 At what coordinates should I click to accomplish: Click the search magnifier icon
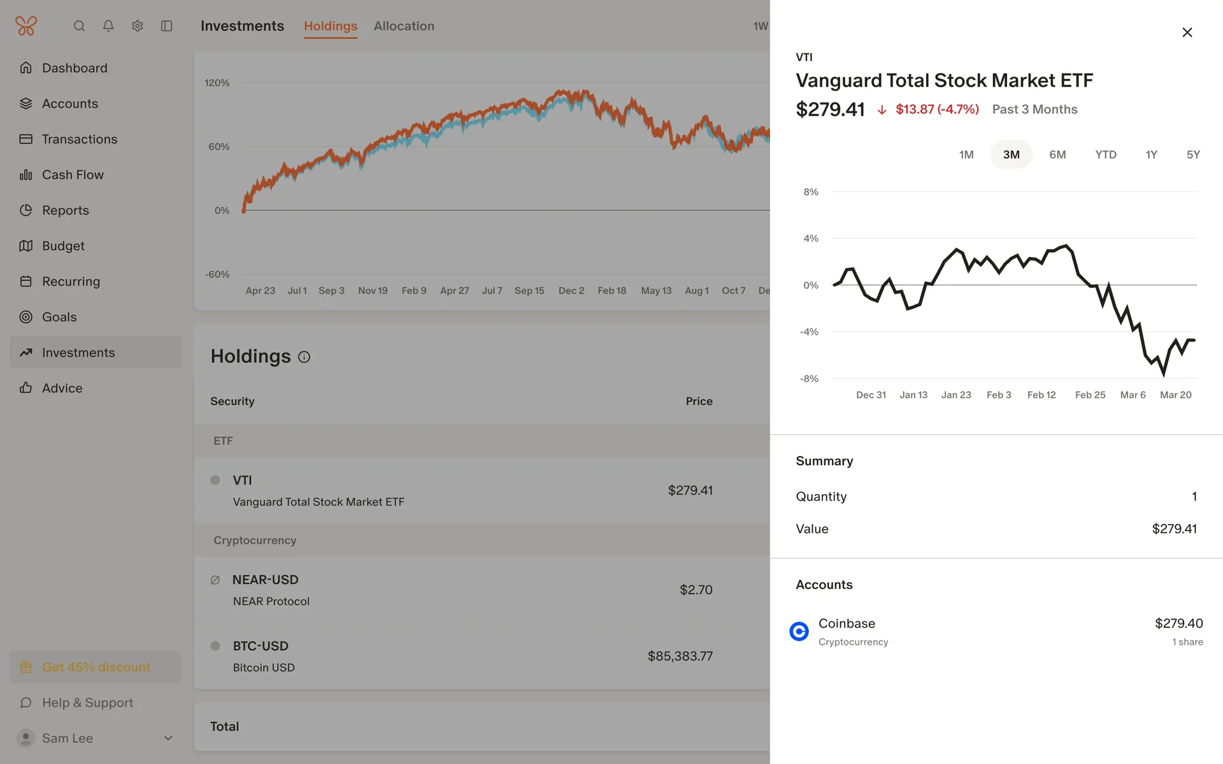click(79, 26)
